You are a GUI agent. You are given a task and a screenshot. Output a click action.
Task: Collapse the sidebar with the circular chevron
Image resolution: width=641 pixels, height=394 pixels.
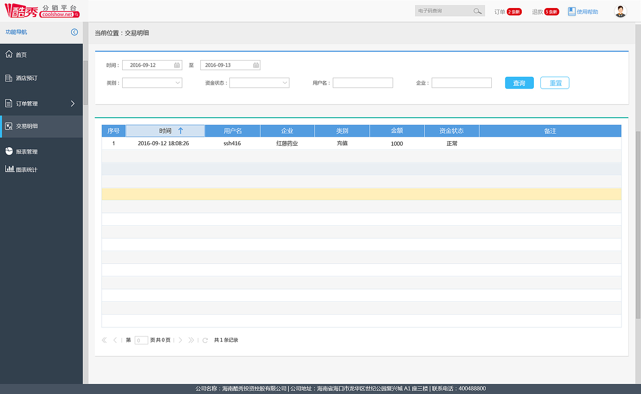(x=74, y=32)
